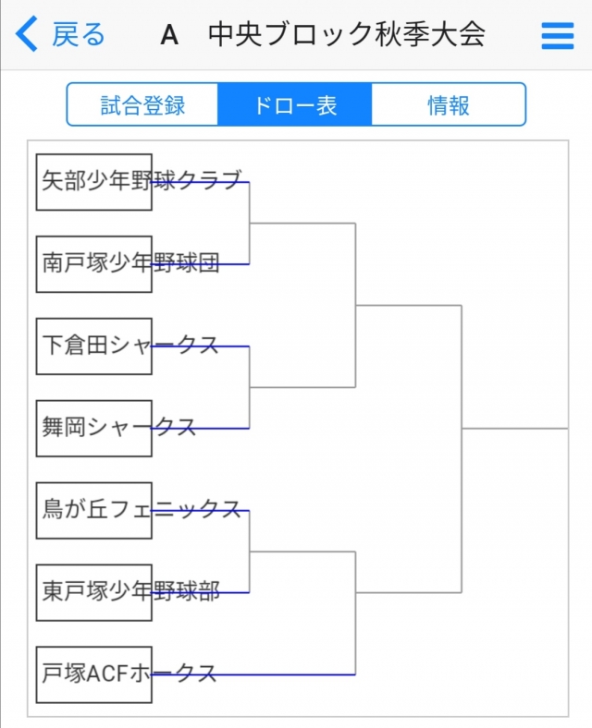Viewport: 592px width, 728px height.
Task: Click the 下倉田シャークス team box
Action: (x=94, y=346)
